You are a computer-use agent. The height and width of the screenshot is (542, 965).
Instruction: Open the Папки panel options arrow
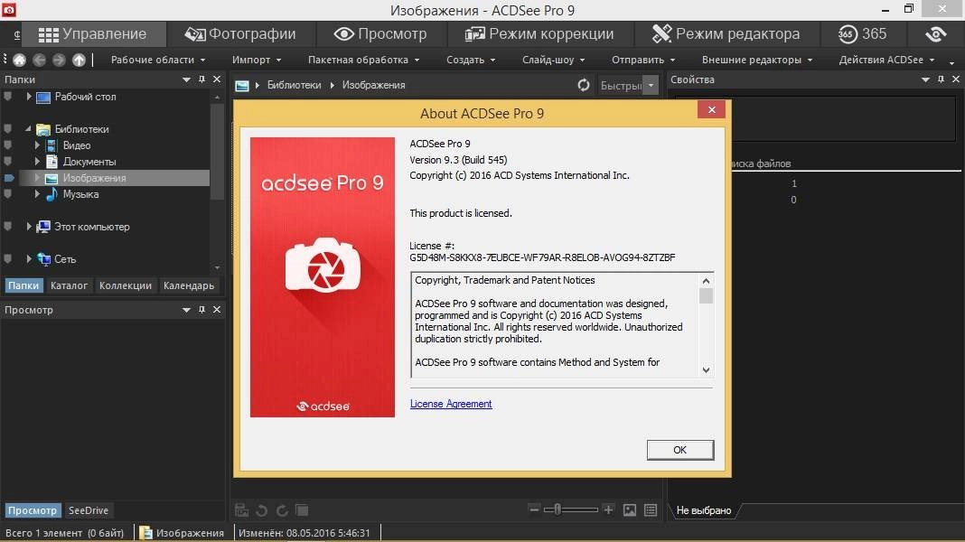186,79
